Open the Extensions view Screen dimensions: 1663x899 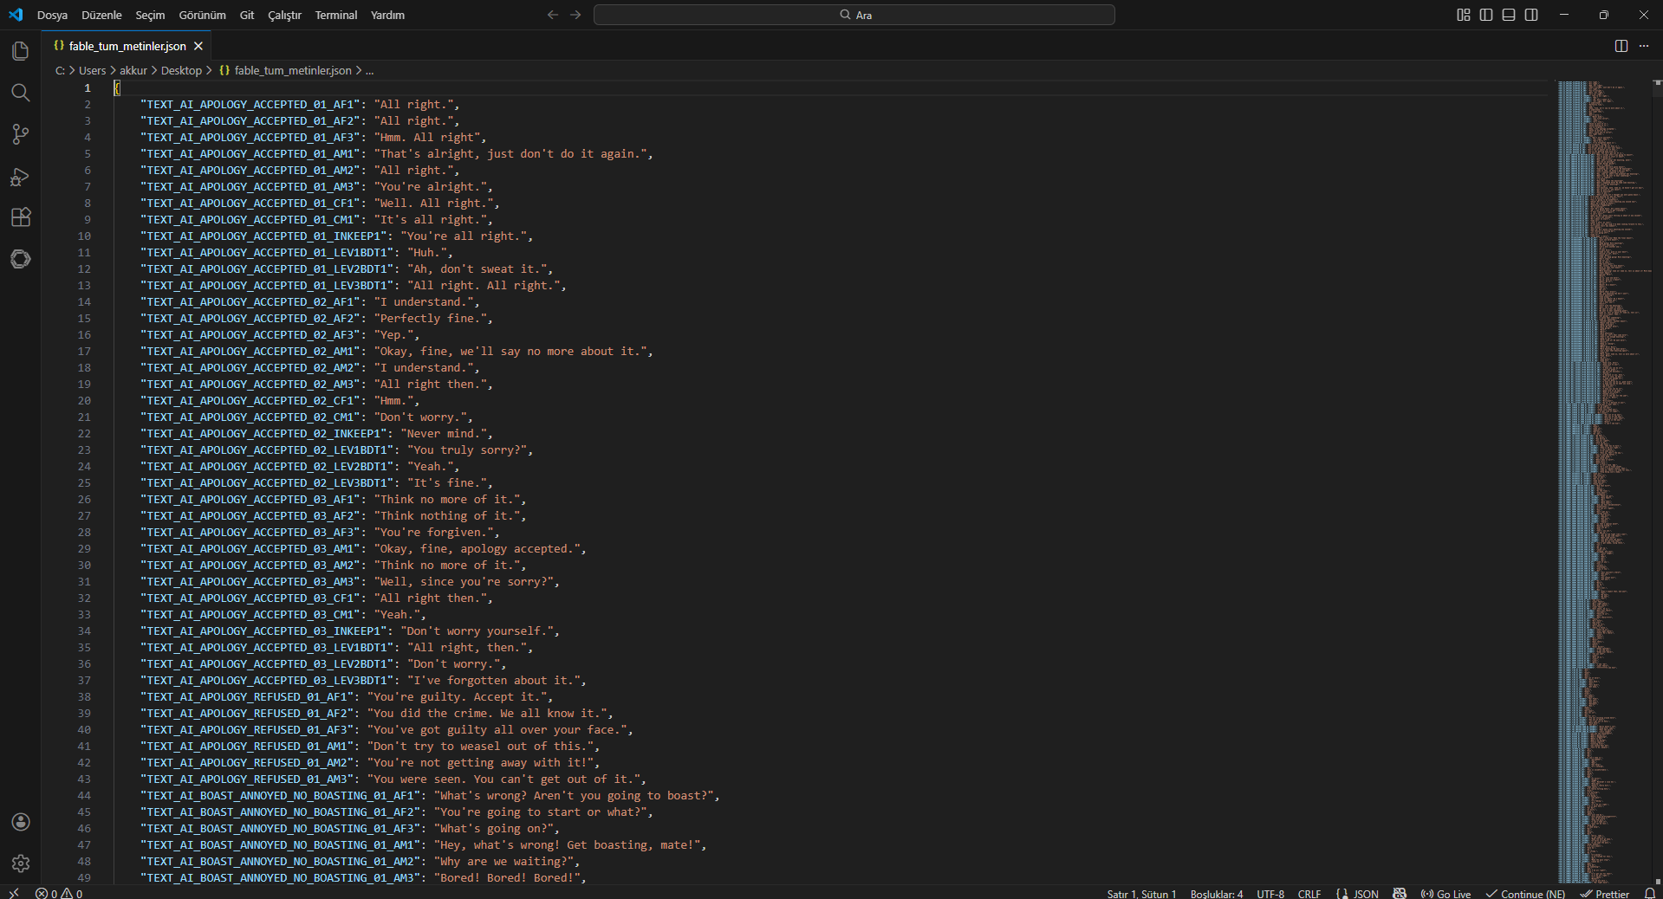coord(21,217)
